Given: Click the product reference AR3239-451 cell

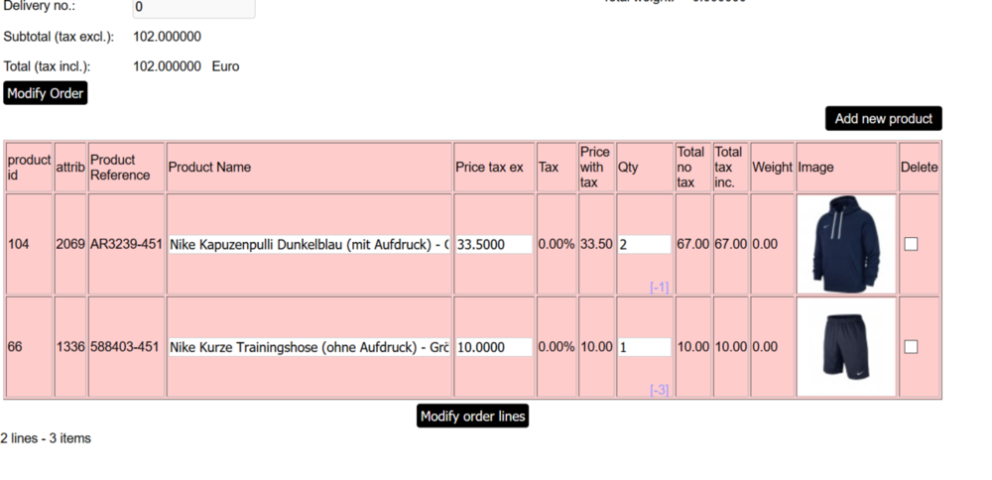Looking at the screenshot, I should [126, 244].
